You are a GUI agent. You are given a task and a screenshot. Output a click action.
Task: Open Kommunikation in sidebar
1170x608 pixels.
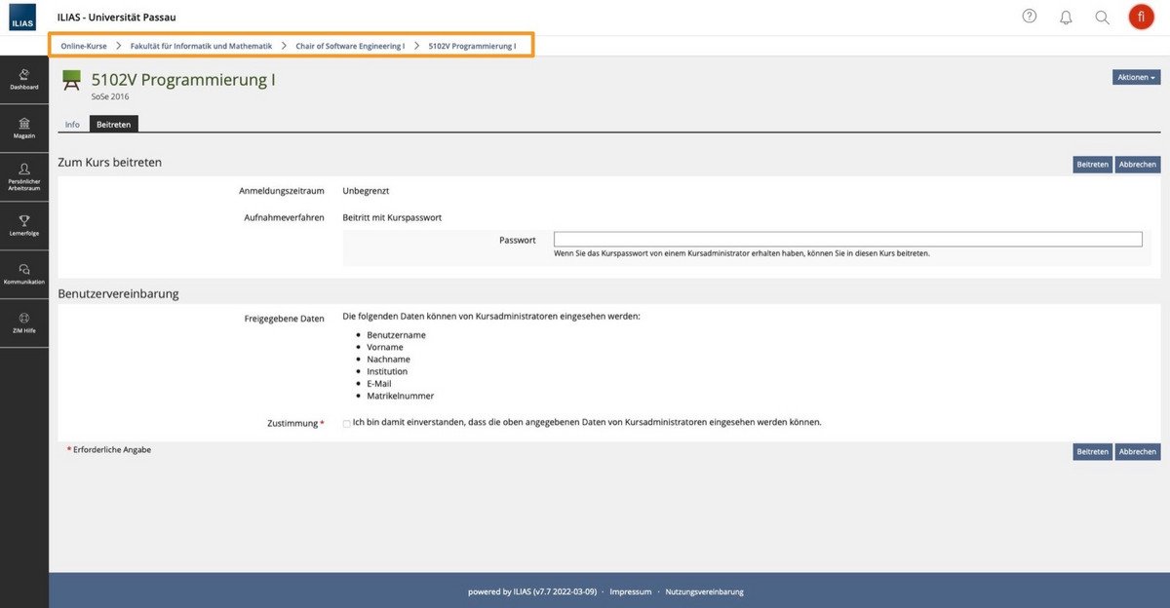click(x=24, y=275)
